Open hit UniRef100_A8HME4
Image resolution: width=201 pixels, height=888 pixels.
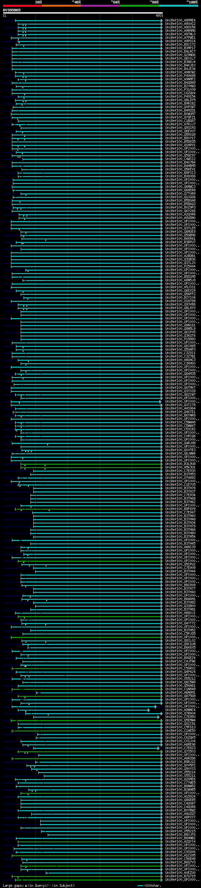[x=180, y=20]
